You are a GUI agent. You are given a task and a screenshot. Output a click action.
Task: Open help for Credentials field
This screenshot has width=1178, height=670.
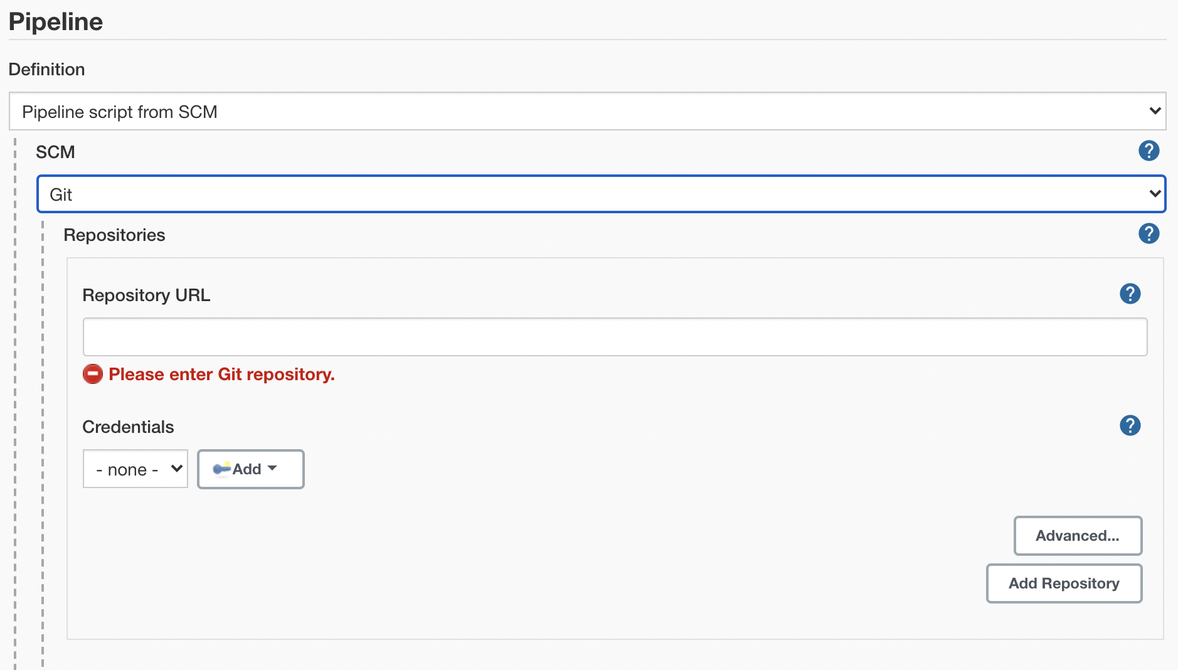(1130, 425)
